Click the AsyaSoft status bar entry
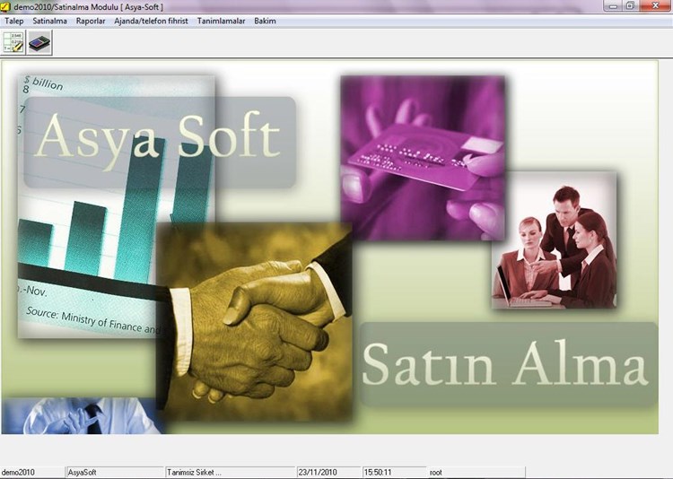Image resolution: width=673 pixels, height=479 pixels. [x=115, y=472]
